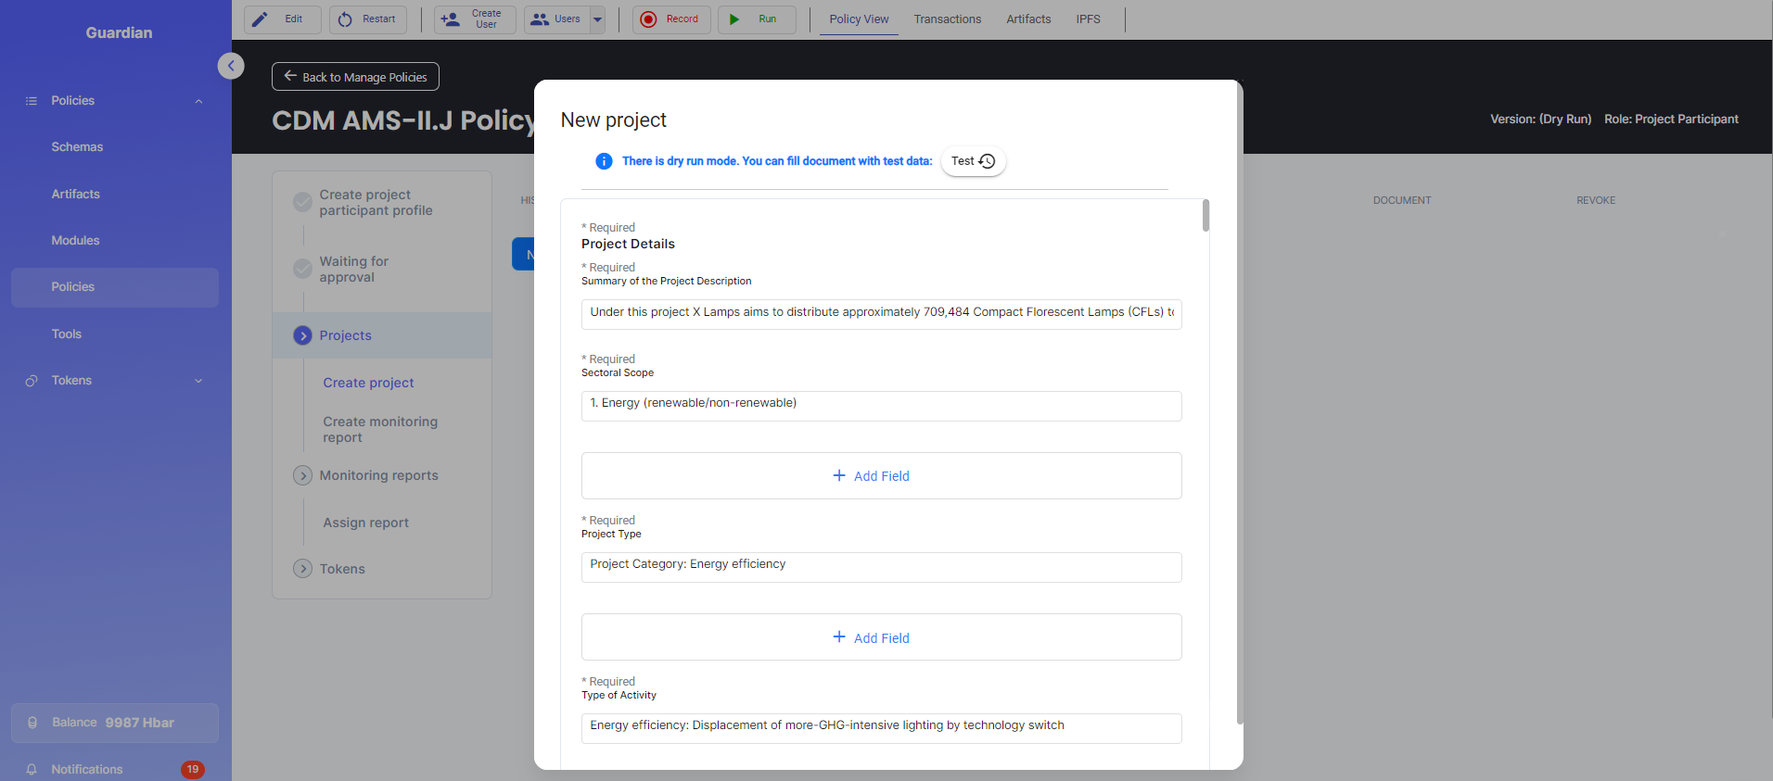Click the dialog's vertical scrollbar
This screenshot has width=1773, height=781.
[1205, 216]
